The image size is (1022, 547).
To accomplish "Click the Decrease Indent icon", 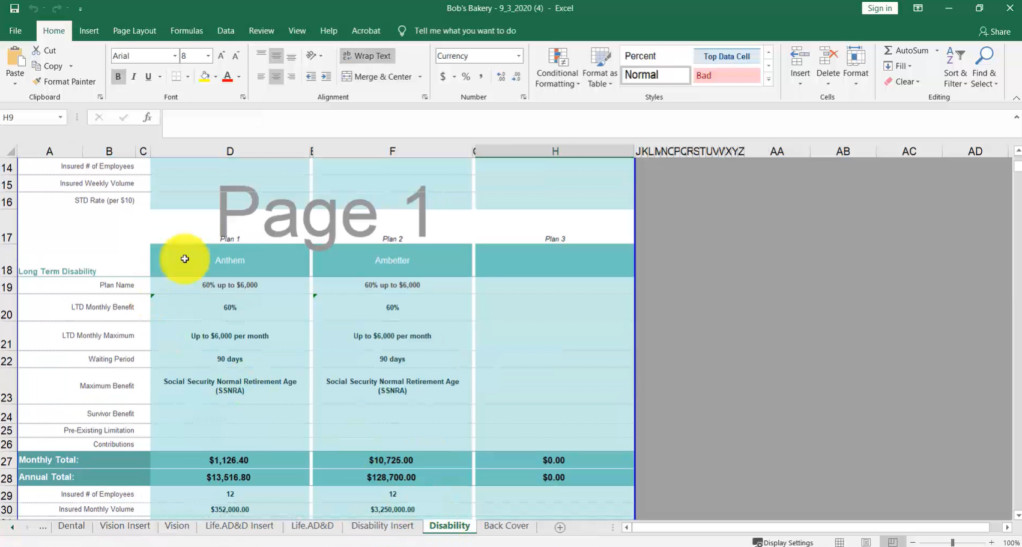I will pyautogui.click(x=311, y=77).
